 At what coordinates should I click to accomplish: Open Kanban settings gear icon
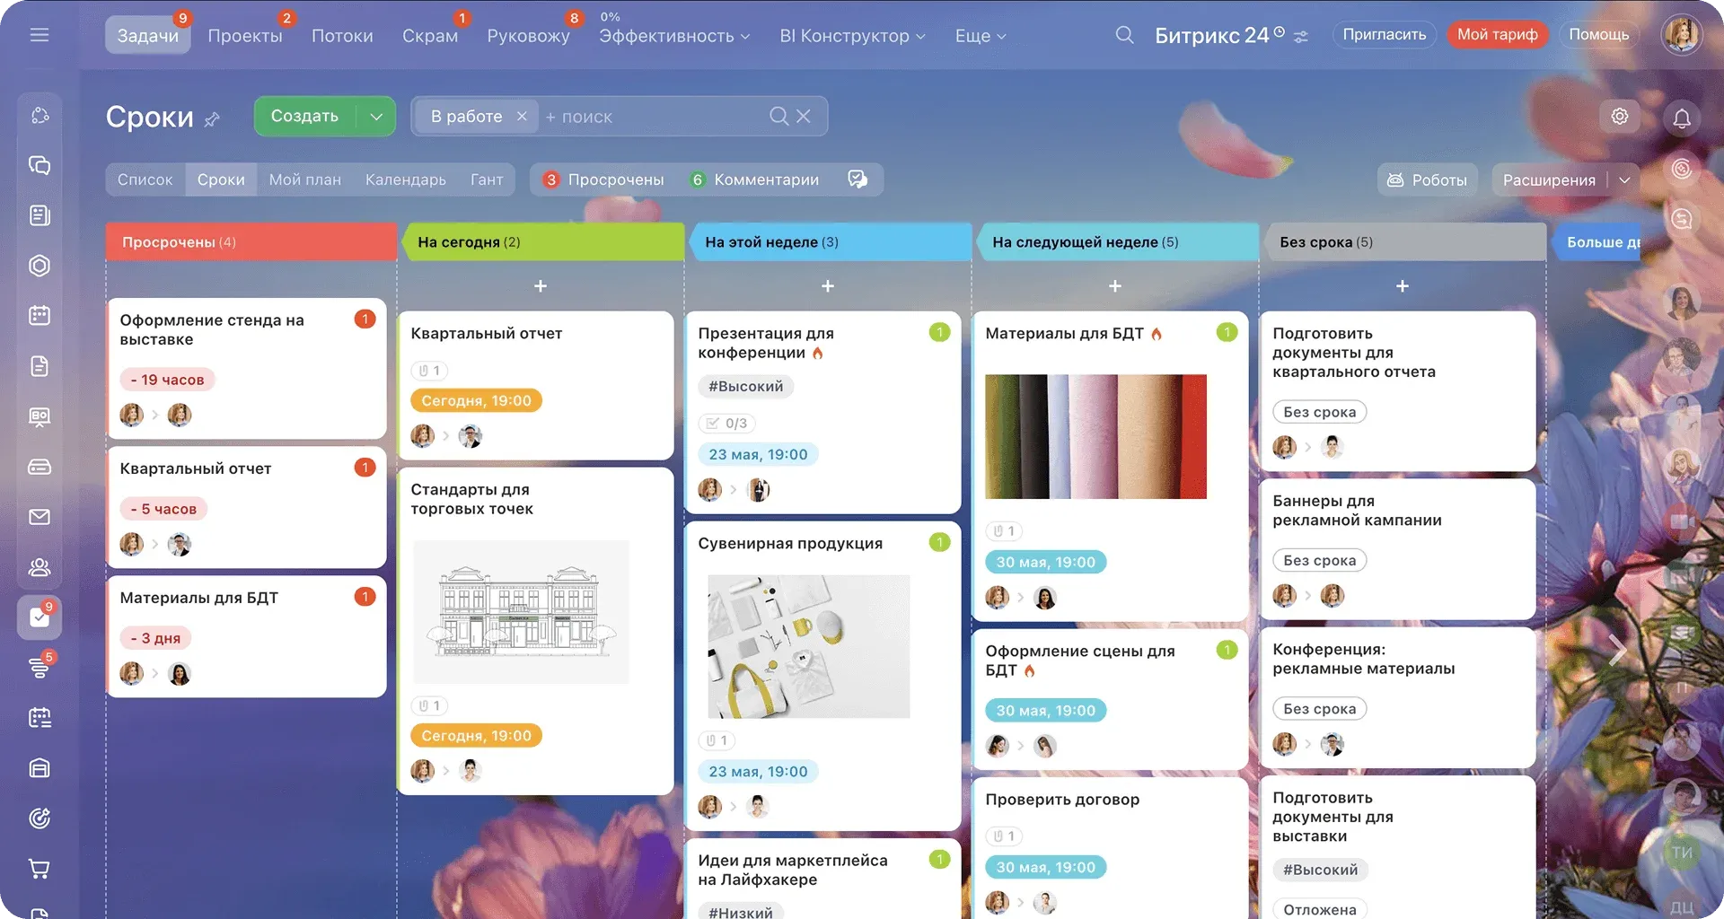[1620, 117]
